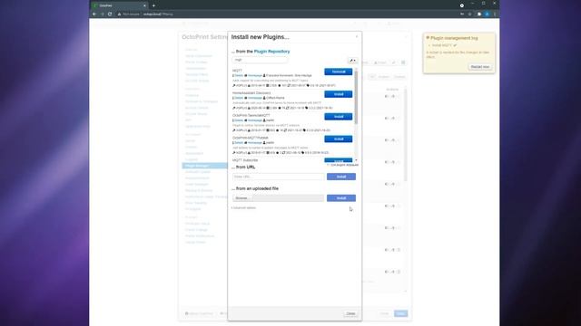Install the OctoPrint-TasmotaMQTT plugin
581x326 pixels.
(x=338, y=117)
